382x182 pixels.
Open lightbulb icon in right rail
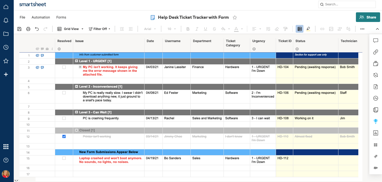click(x=376, y=121)
